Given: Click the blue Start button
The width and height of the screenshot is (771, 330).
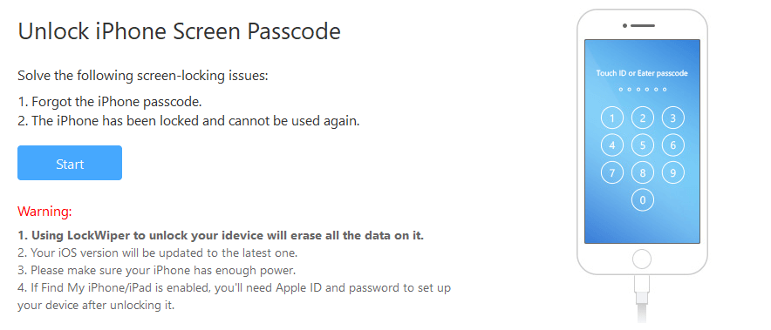Looking at the screenshot, I should pyautogui.click(x=69, y=163).
